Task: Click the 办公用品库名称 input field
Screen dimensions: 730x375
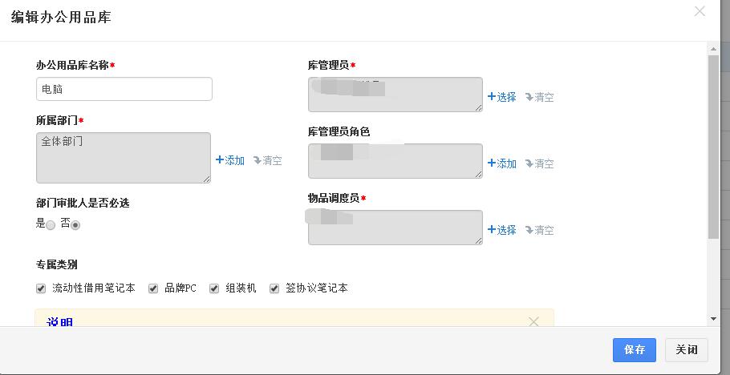Action: (124, 89)
